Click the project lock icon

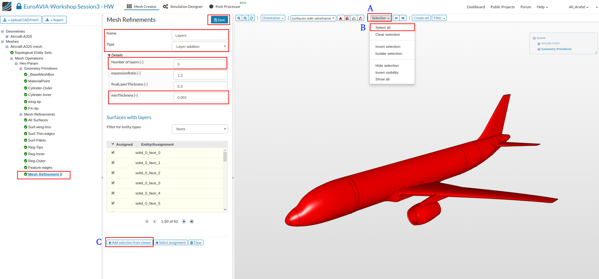pyautogui.click(x=19, y=6)
